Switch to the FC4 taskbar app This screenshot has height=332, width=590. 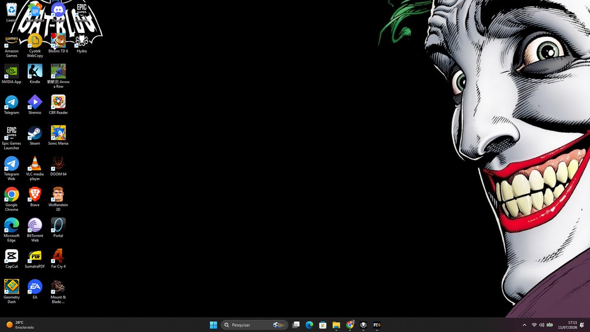377,325
